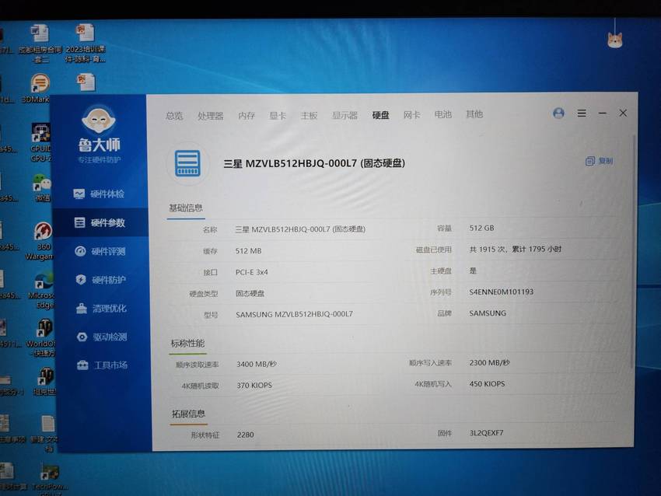Image resolution: width=661 pixels, height=496 pixels.
Task: Launch the Microsoft Edge desktop shortcut
Action: (x=42, y=291)
